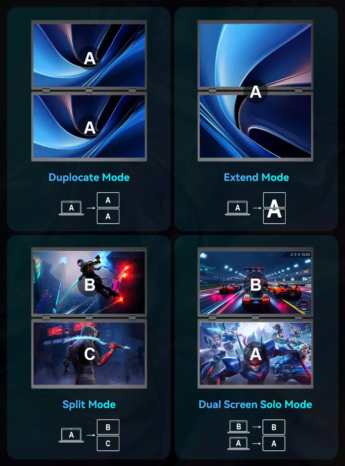Click the stacked A boxes in Extend Mode diagram
This screenshot has width=345, height=466.
[274, 208]
